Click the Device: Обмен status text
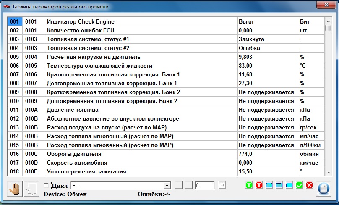Image resolution: width=339 pixels, height=205 pixels. 65,194
